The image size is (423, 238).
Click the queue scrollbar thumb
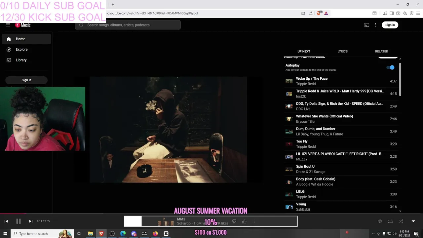point(400,79)
